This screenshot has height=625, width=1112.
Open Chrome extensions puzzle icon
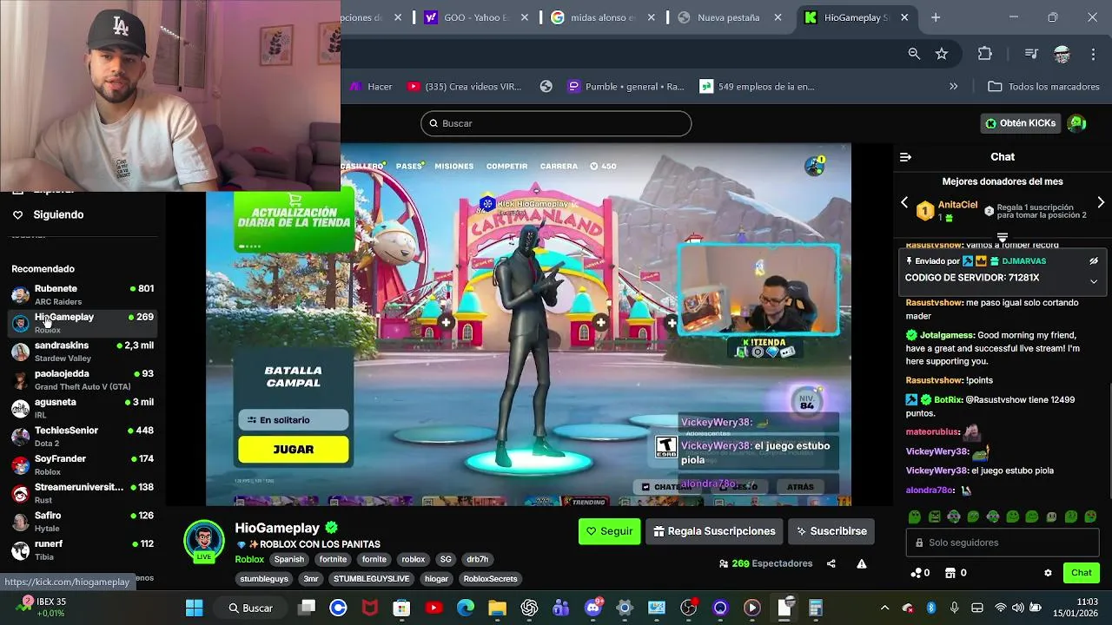tap(984, 54)
